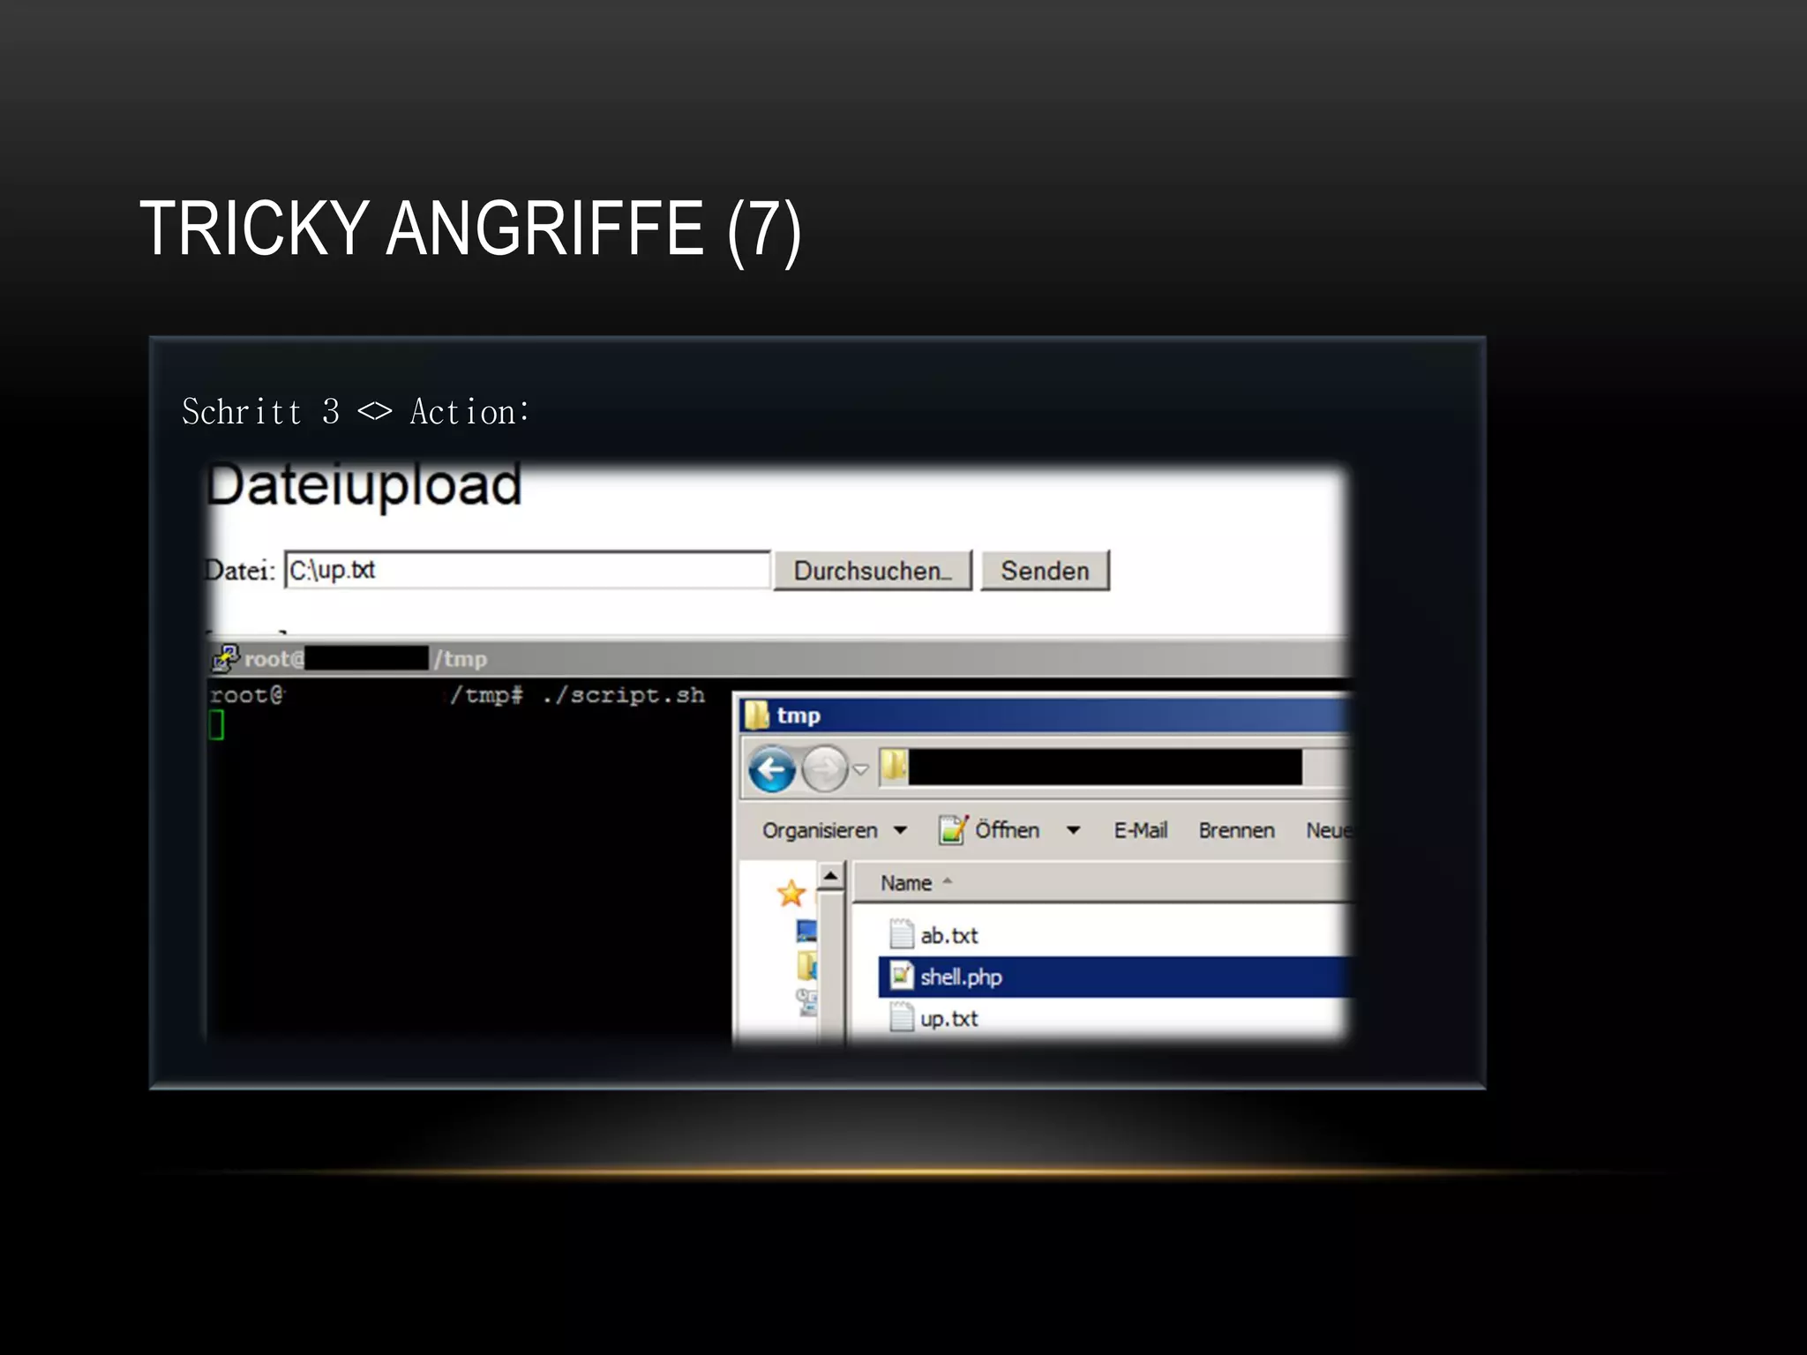Click Brennen in Explorer toolbar
The height and width of the screenshot is (1355, 1807).
1236,830
